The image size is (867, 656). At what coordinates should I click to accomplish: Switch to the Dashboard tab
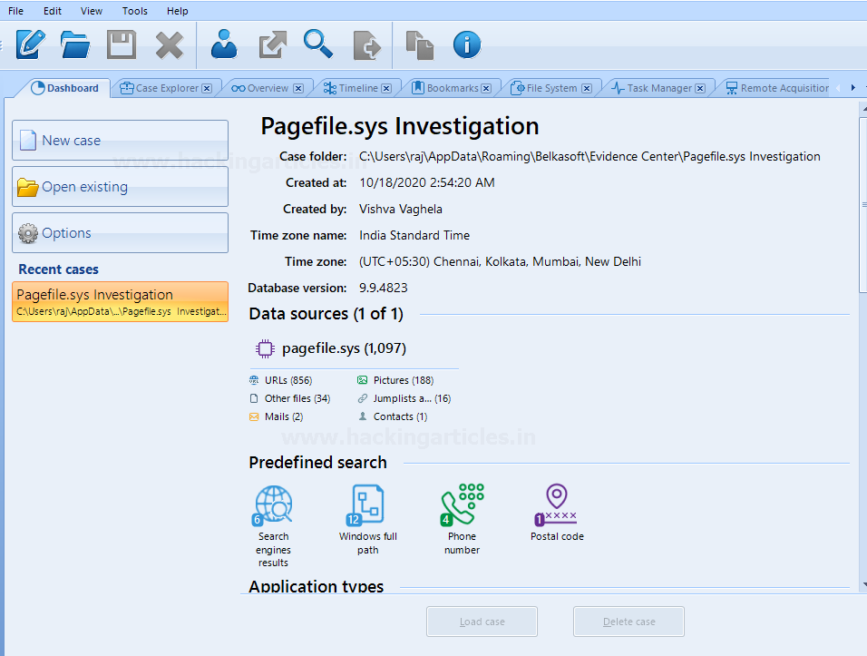(64, 88)
